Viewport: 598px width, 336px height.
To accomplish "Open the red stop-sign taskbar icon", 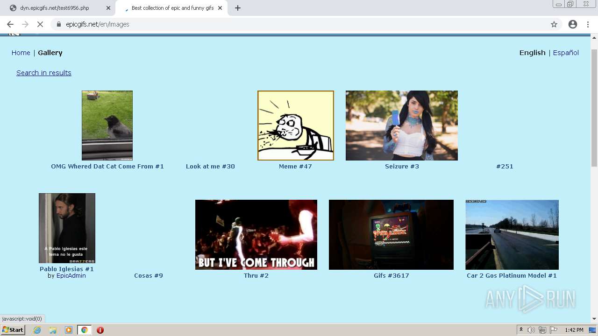I will (x=100, y=330).
